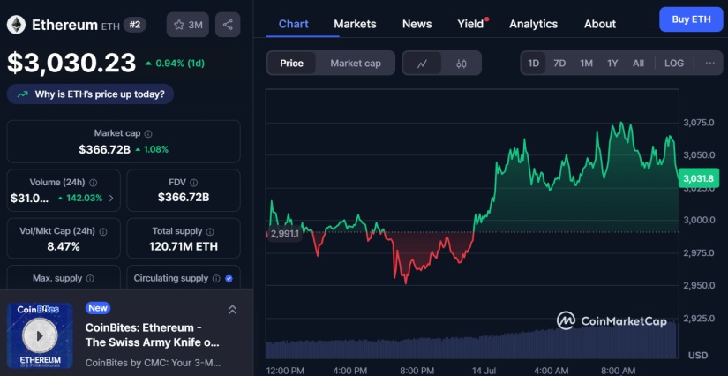Image resolution: width=728 pixels, height=376 pixels.
Task: Select the 1D time range
Action: (x=534, y=64)
